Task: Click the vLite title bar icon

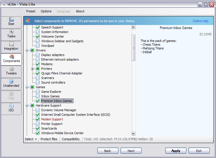Action: click(4, 4)
